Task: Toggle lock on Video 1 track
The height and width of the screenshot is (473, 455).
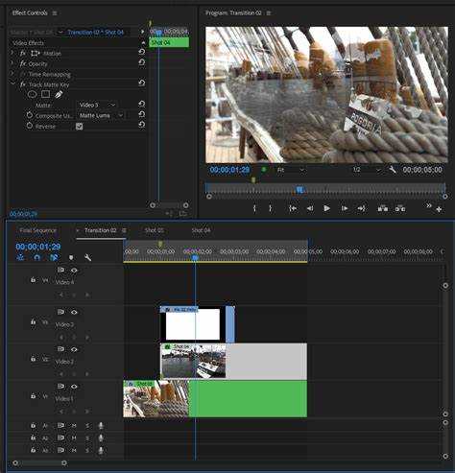Action: [33, 396]
